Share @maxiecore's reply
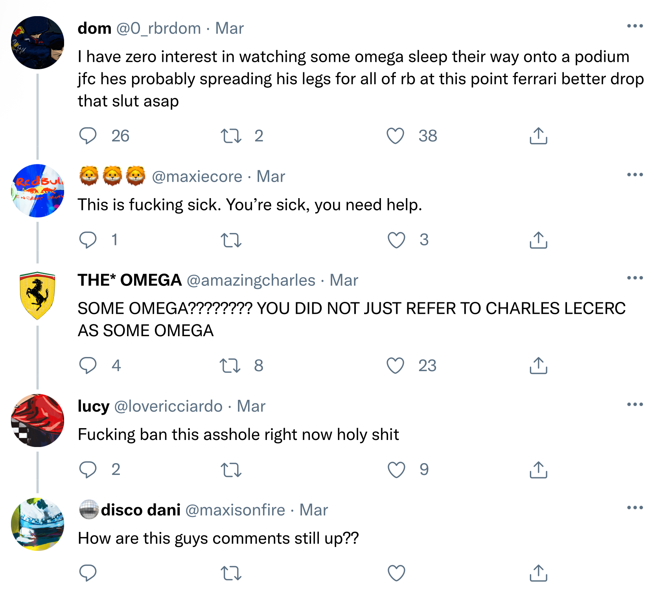This screenshot has width=657, height=609. click(538, 240)
